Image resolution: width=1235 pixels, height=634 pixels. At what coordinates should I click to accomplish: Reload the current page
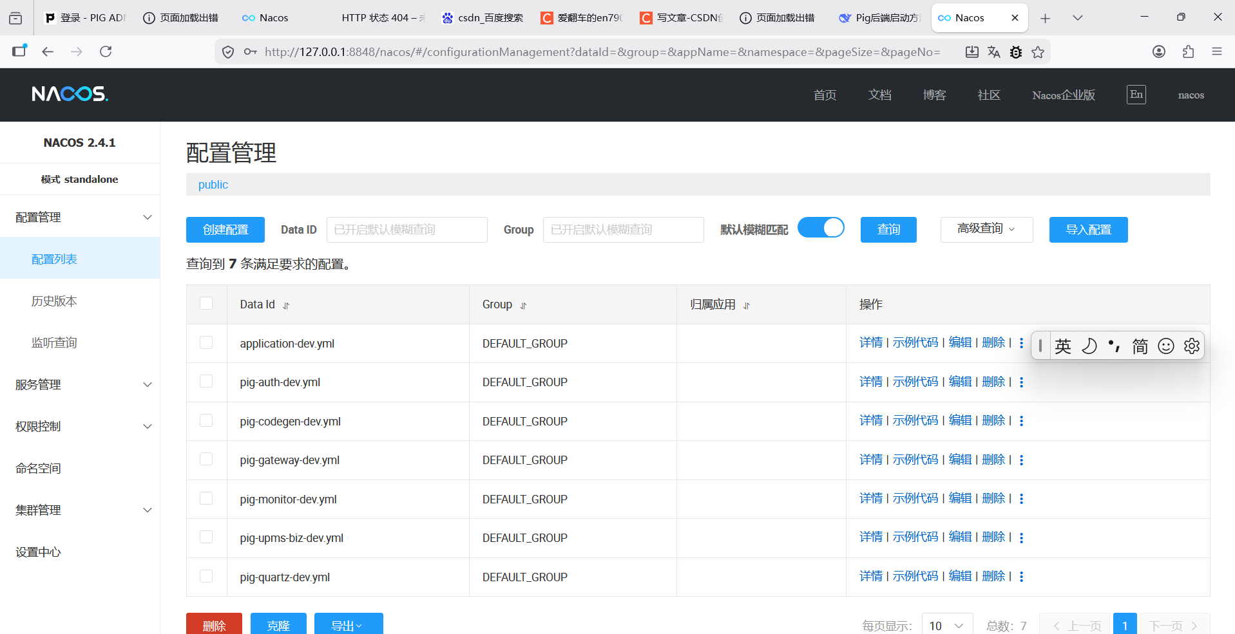click(106, 51)
